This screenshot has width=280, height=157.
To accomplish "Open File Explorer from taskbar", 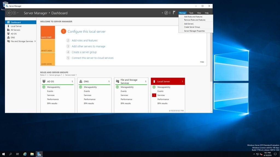I will pos(32,154).
